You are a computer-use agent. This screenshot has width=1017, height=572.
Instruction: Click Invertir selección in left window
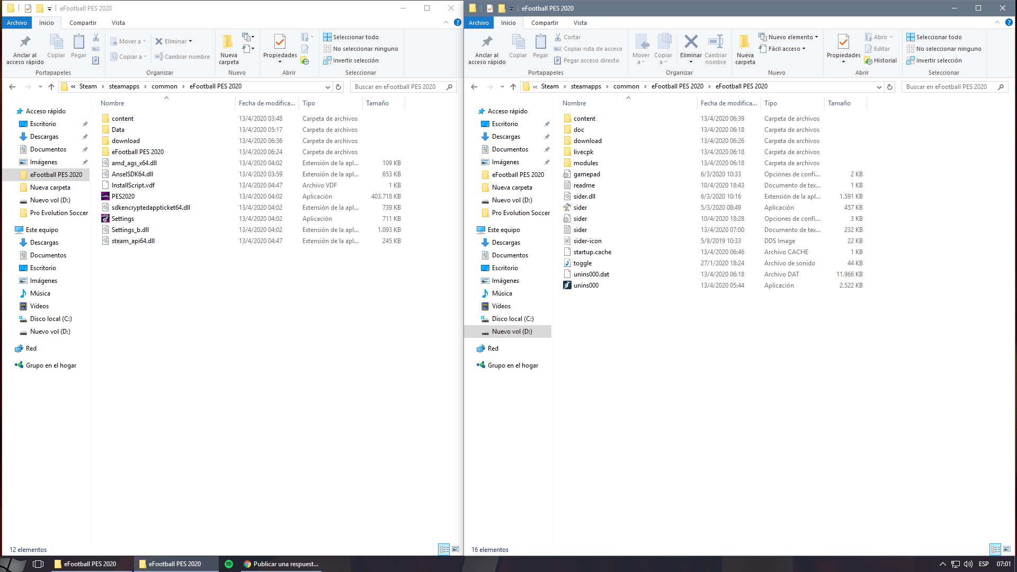point(351,60)
